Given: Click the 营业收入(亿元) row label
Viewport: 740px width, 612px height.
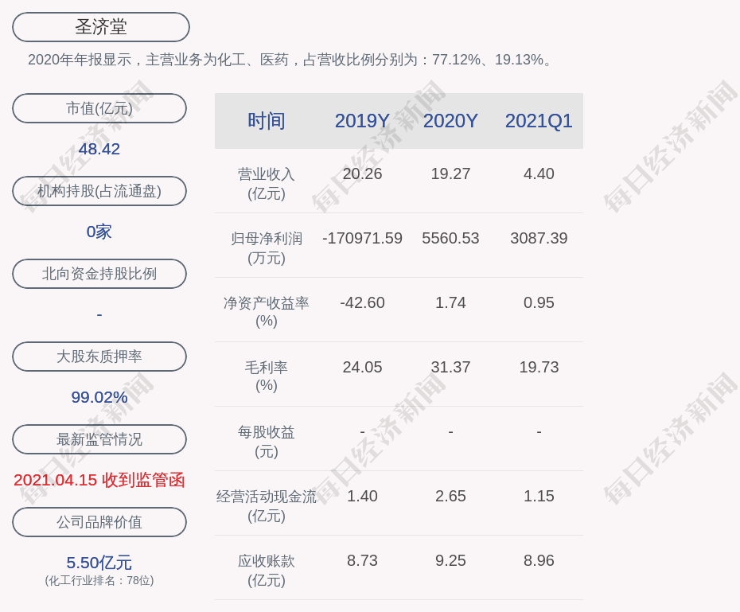Looking at the screenshot, I should [267, 184].
